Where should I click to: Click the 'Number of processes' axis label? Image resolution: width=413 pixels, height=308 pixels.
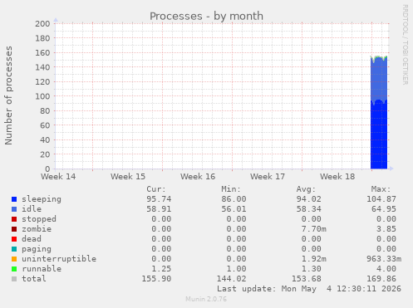coord(8,95)
